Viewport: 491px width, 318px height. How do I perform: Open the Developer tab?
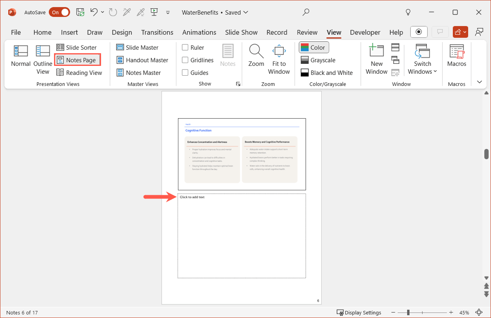click(x=365, y=32)
